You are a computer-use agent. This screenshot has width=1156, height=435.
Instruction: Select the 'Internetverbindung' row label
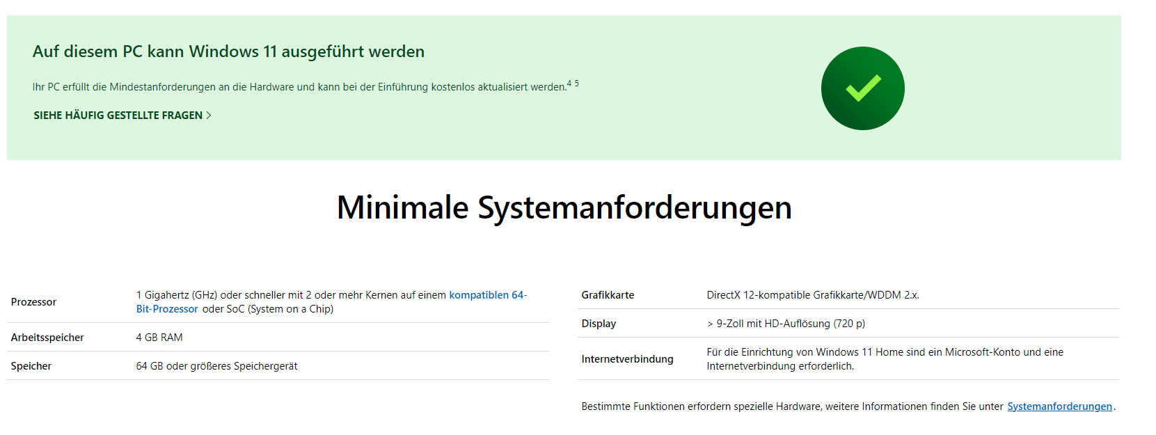(627, 359)
